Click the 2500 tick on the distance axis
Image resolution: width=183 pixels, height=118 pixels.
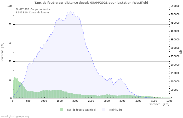point(91,101)
